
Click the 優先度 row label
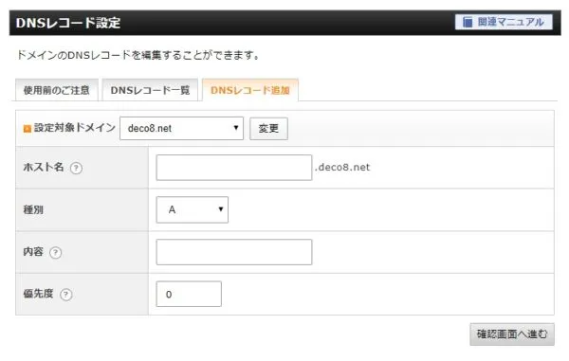coord(39,294)
